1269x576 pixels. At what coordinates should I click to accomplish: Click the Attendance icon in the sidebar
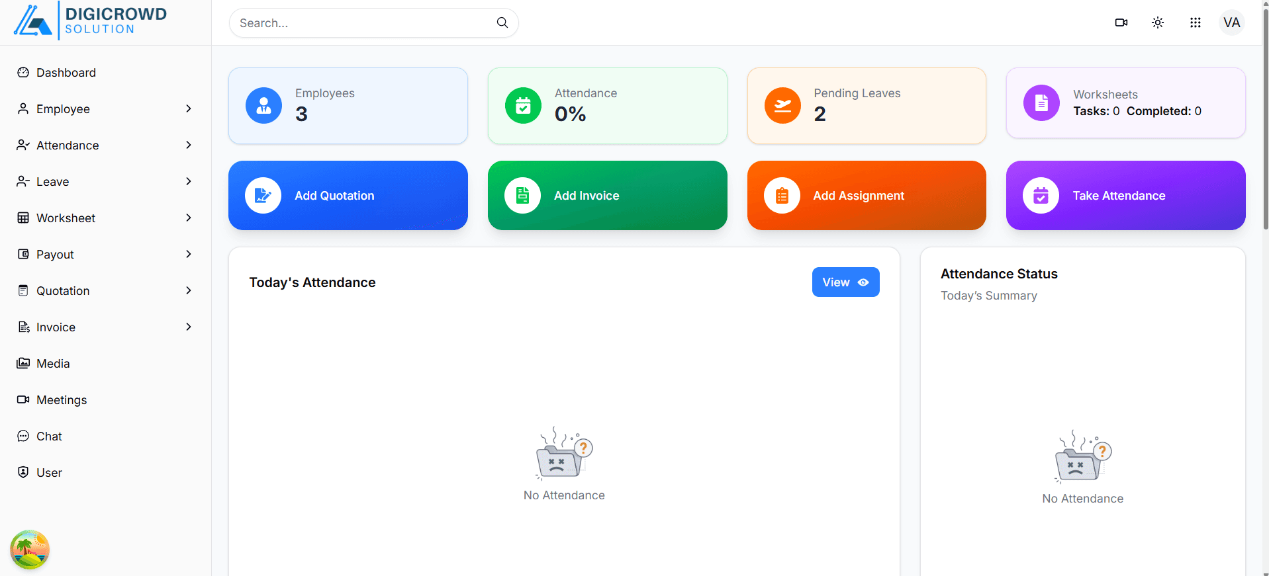point(23,145)
